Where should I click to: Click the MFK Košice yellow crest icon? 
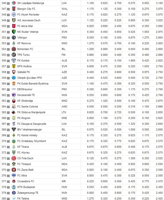point(14,66)
